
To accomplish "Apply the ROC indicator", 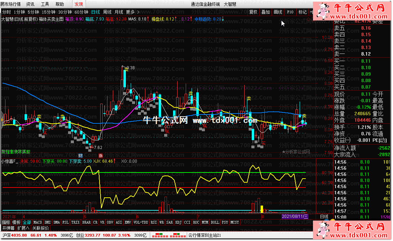I will [196, 222].
